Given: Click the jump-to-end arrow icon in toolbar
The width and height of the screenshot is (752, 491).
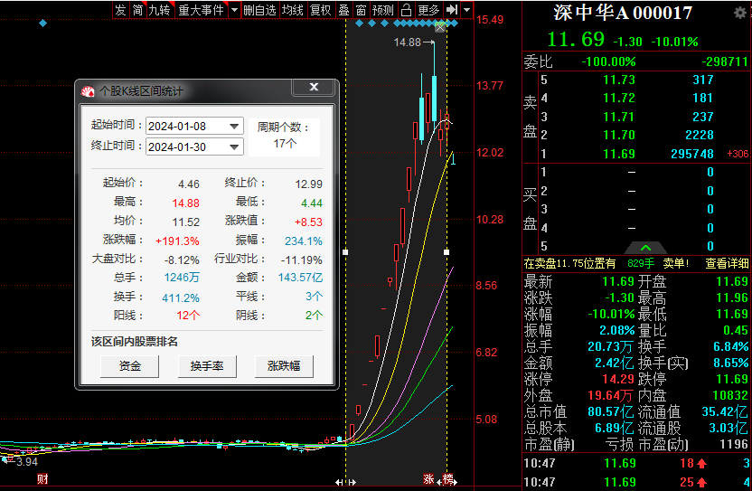Looking at the screenshot, I should (451, 10).
